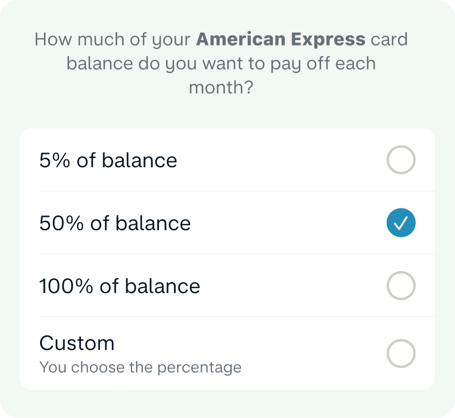Click the You choose the percentage text
This screenshot has height=418, width=455.
tap(141, 367)
